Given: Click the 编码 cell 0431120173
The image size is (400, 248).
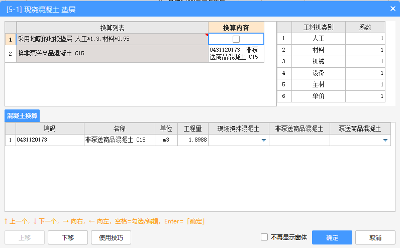Looking at the screenshot, I should (50, 140).
